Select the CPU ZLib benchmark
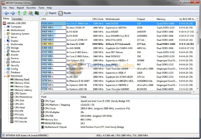The image size is (201, 139). pos(19,100)
